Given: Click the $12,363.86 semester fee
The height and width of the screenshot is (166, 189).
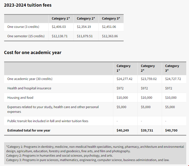Looking at the screenshot, I should [110, 36].
